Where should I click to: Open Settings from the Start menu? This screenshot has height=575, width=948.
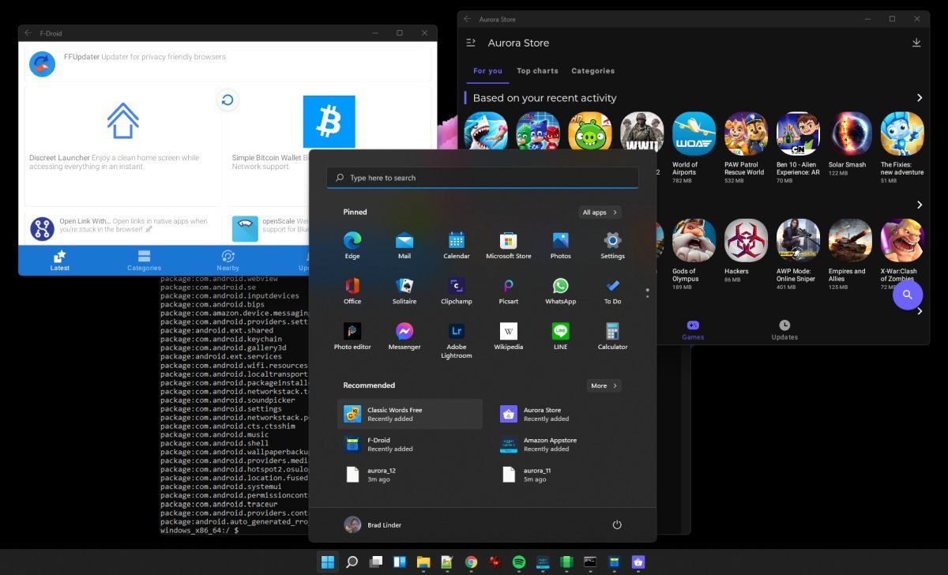click(612, 245)
